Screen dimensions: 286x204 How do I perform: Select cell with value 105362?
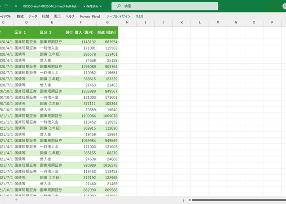click(x=107, y=104)
